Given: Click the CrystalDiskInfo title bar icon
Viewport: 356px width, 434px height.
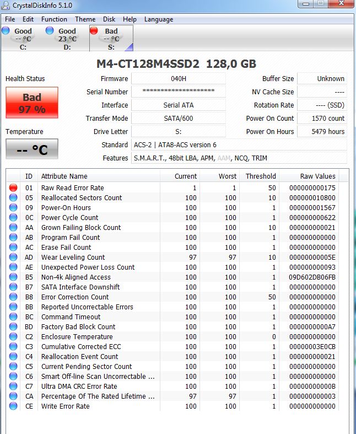Looking at the screenshot, I should [x=6, y=6].
